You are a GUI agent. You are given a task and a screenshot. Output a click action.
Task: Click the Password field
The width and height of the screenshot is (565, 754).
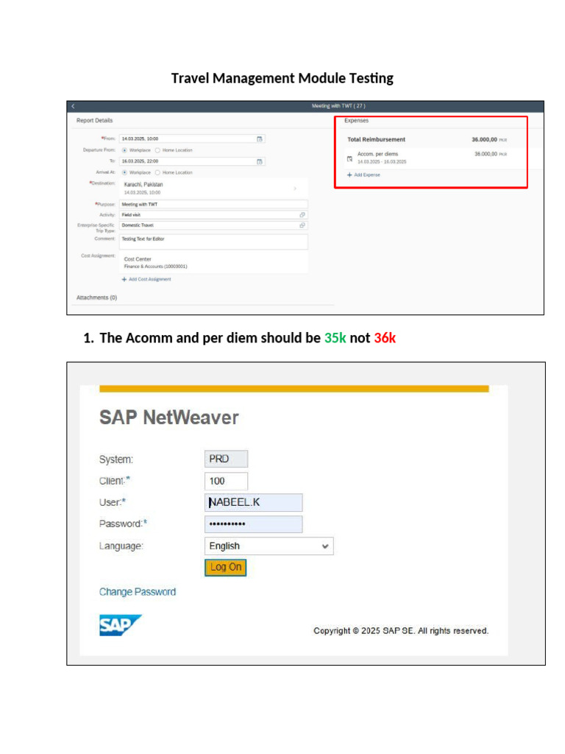254,524
